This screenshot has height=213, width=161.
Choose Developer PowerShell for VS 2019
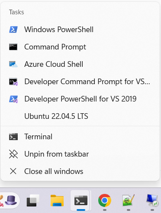tap(80, 99)
